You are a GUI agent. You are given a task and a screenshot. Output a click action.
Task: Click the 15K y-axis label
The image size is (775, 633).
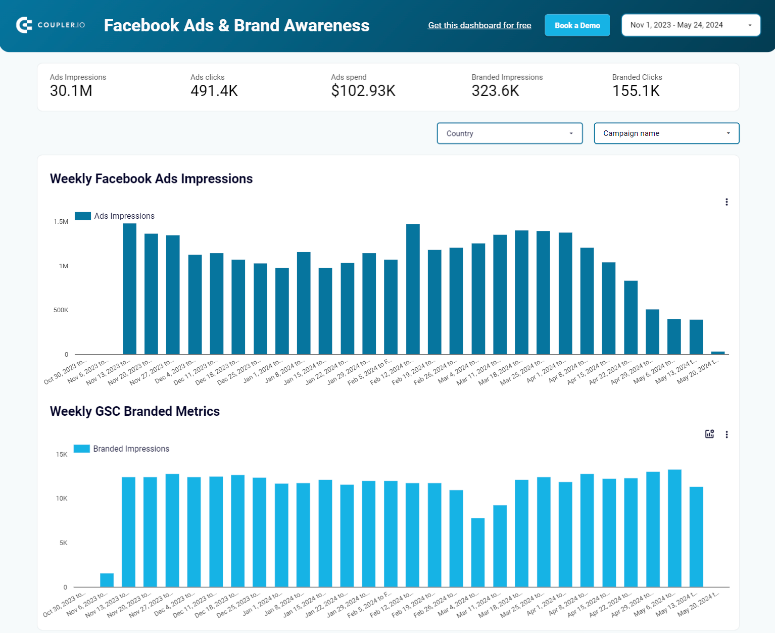(x=62, y=455)
